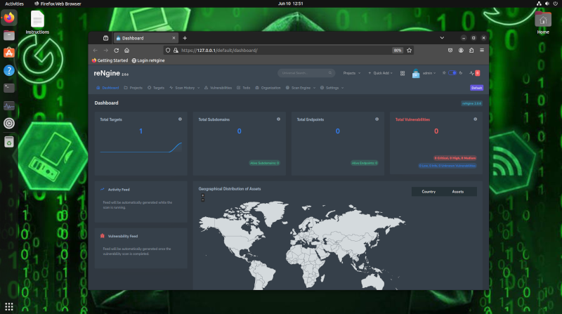Expand the Scan History menu
This screenshot has height=314, width=562.
click(185, 88)
